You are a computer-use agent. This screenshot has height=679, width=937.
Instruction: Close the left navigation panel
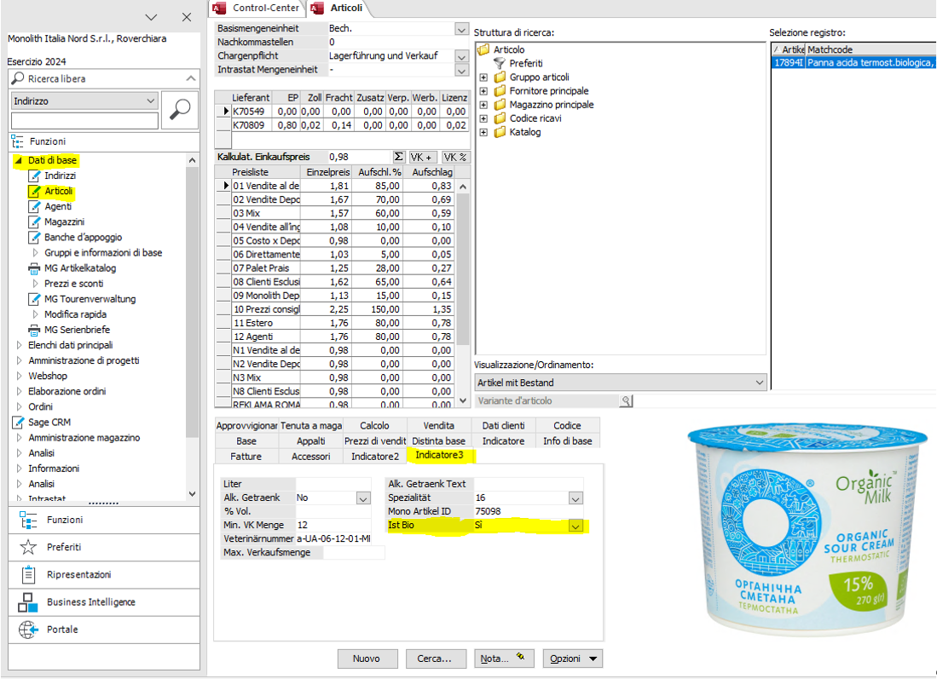click(187, 17)
